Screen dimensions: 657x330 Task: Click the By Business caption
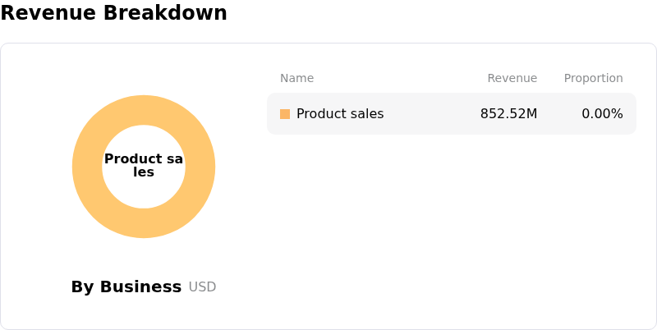126,286
